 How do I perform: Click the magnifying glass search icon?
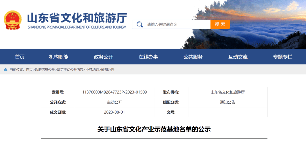pyautogui.click(x=139, y=24)
